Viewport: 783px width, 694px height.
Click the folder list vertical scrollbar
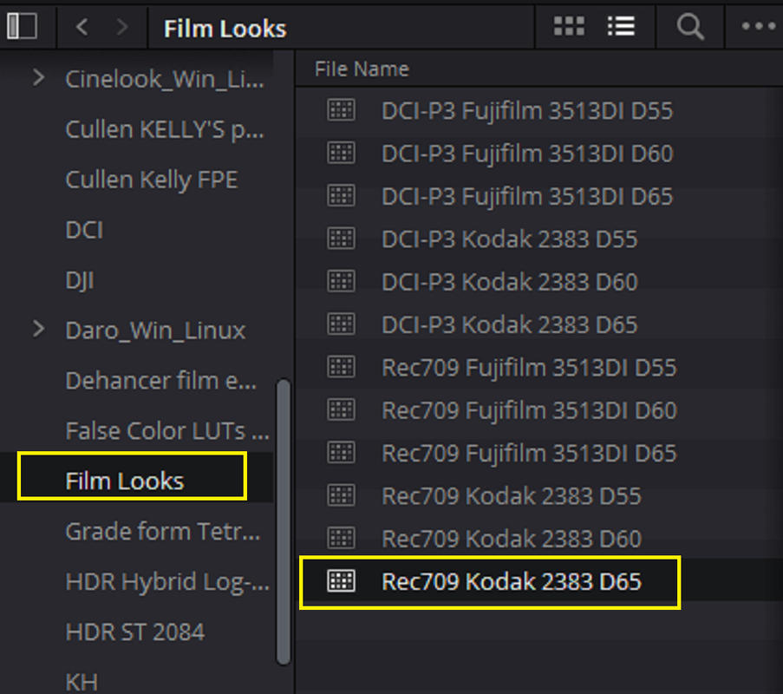(284, 521)
